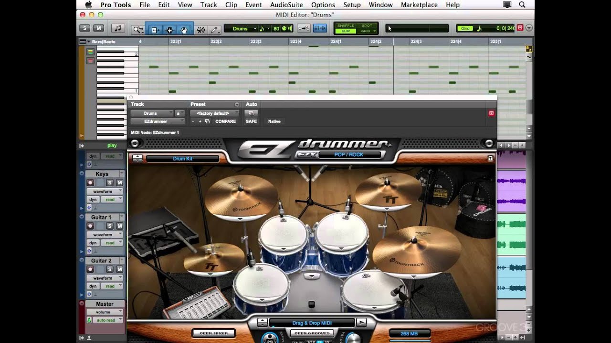Image resolution: width=611 pixels, height=343 pixels.
Task: Open the Bars|Beats ruler view menu
Action: click(84, 42)
